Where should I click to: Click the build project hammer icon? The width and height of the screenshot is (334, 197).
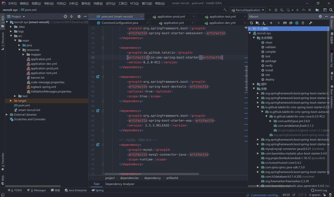coord(225,10)
